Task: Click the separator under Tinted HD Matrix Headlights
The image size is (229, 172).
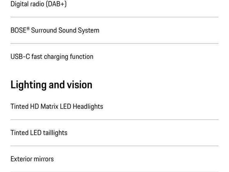Action: [x=115, y=120]
